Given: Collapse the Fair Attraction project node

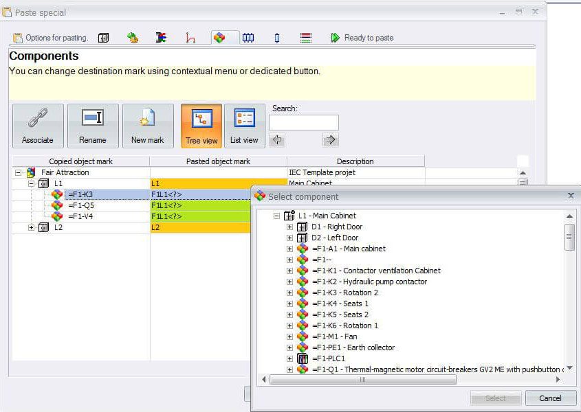Looking at the screenshot, I should (18, 172).
